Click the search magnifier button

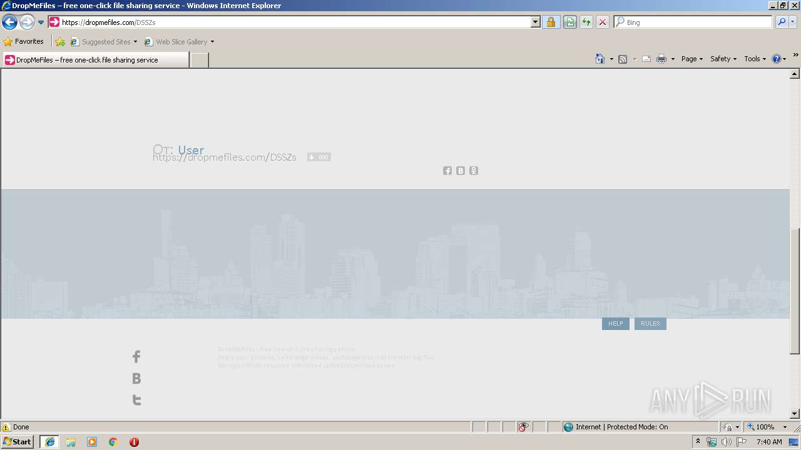tap(782, 22)
